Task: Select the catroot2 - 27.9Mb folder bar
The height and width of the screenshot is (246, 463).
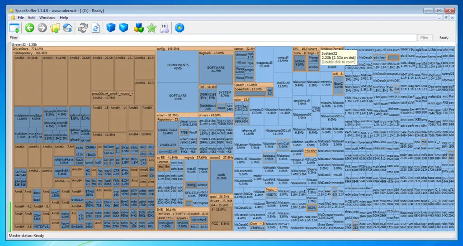Action: pos(221,158)
